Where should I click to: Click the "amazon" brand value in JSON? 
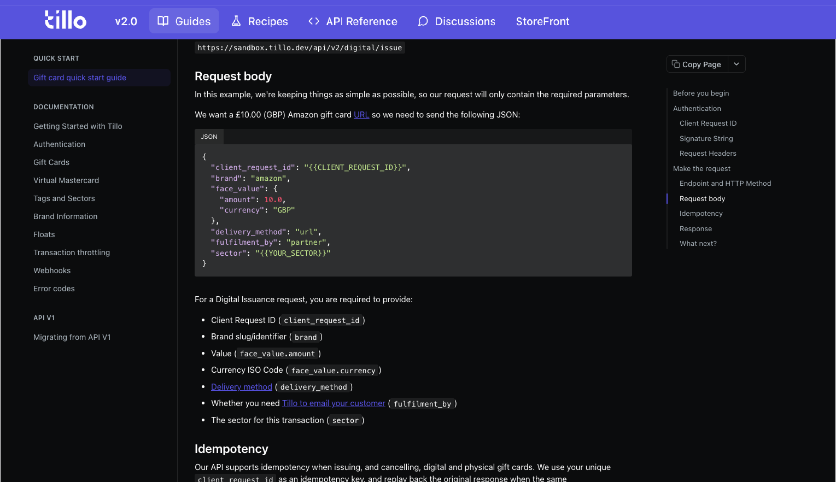(x=268, y=178)
